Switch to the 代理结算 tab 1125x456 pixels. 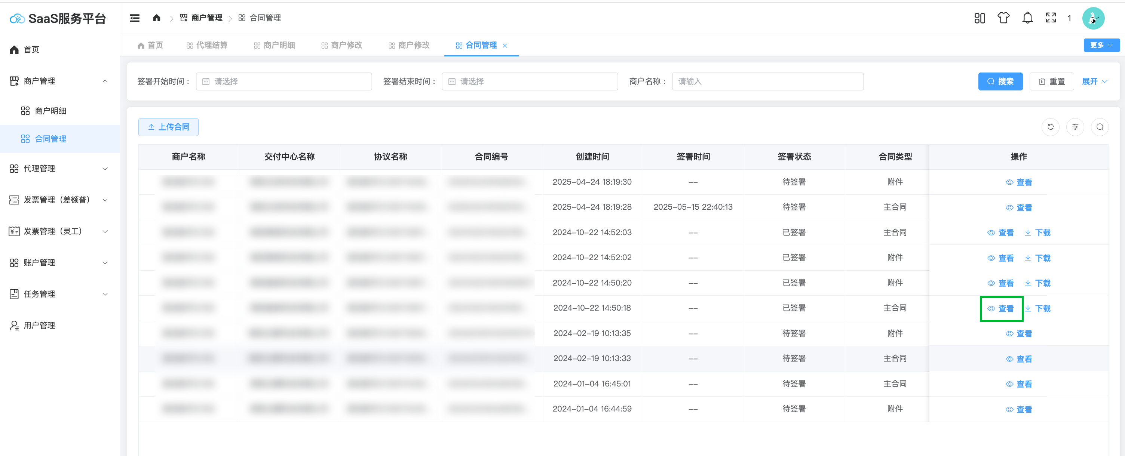coord(207,45)
